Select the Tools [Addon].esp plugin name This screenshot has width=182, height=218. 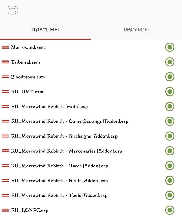pyautogui.click(x=59, y=195)
